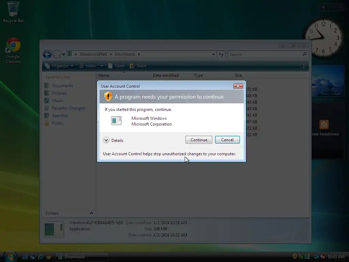The height and width of the screenshot is (262, 349).
Task: Click the Downloads taskbar button
Action: point(81,257)
